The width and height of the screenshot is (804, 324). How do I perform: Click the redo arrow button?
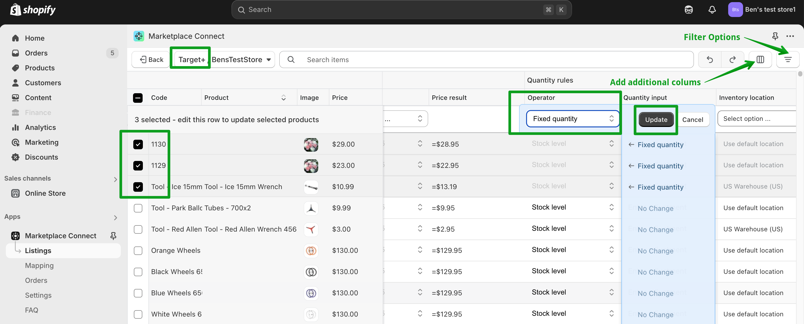732,59
